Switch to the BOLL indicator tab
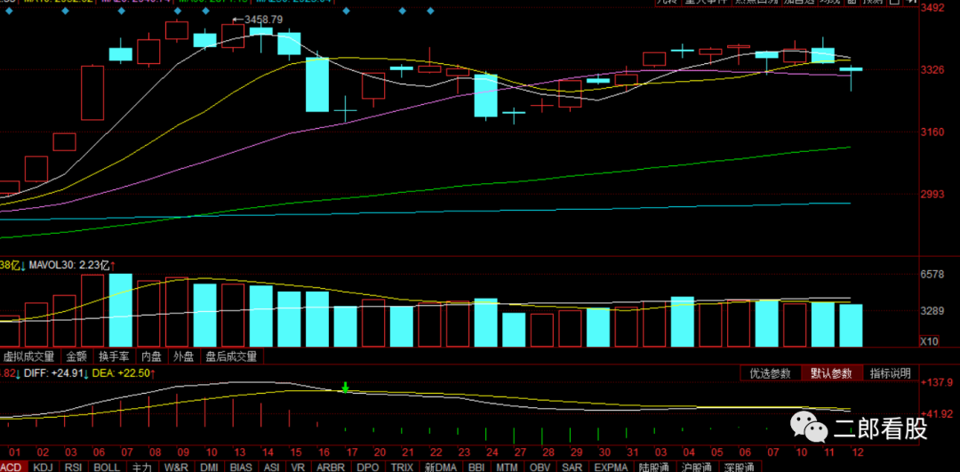Viewport: 960px width, 472px height. tap(106, 467)
